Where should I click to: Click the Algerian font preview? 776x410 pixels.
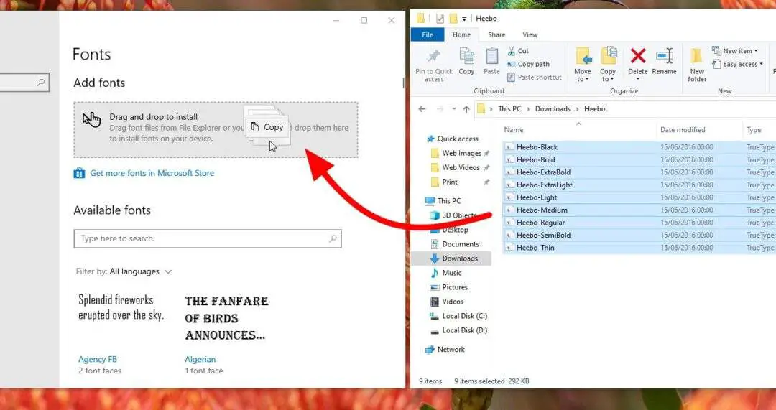click(x=226, y=318)
